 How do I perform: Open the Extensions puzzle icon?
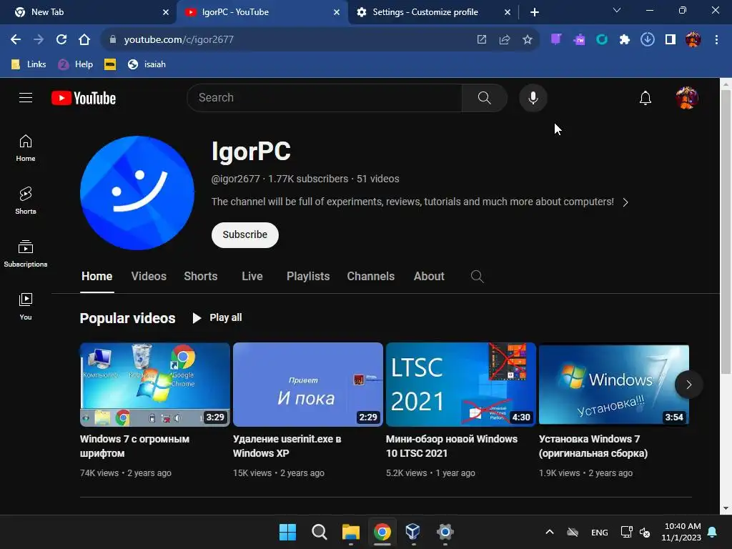[x=624, y=40]
